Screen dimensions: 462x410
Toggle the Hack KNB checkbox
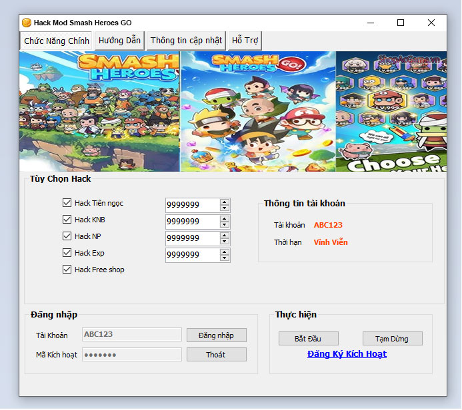point(67,220)
